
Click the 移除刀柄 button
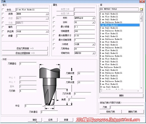tap(111, 112)
